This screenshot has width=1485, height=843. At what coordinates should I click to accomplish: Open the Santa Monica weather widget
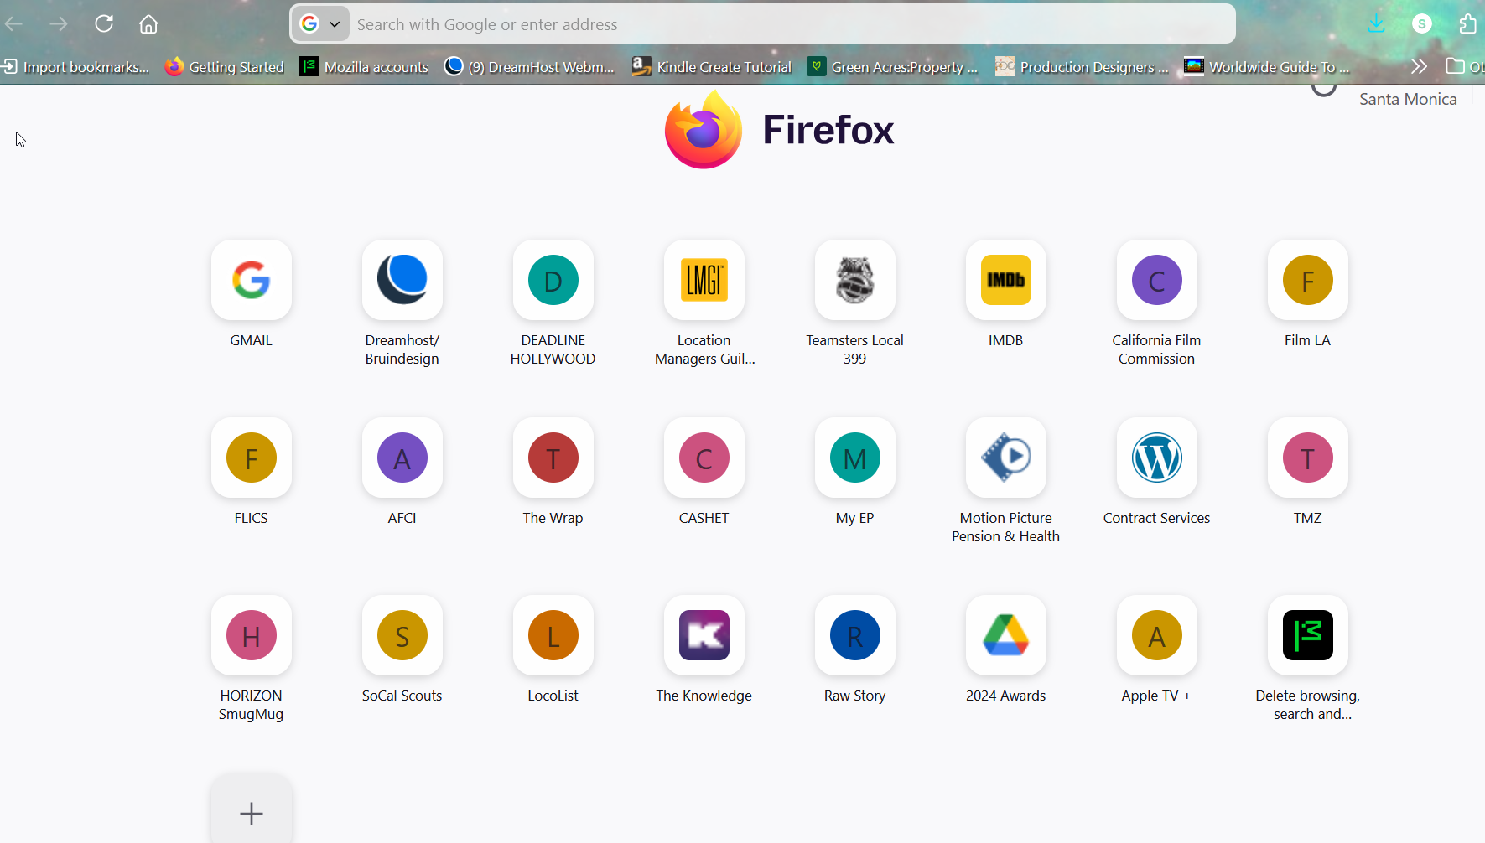pyautogui.click(x=1392, y=98)
